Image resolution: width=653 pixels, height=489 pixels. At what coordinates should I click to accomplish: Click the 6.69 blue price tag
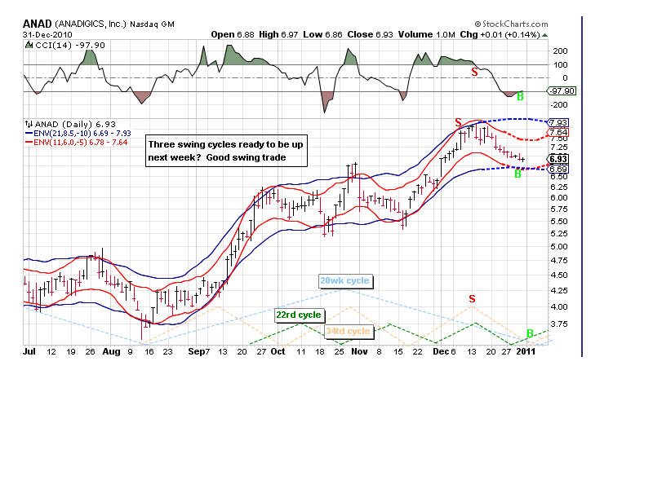(558, 169)
